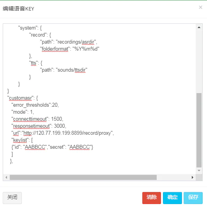Click the 保存 save button
Viewport: 207px width, 206px height.
[x=193, y=198]
